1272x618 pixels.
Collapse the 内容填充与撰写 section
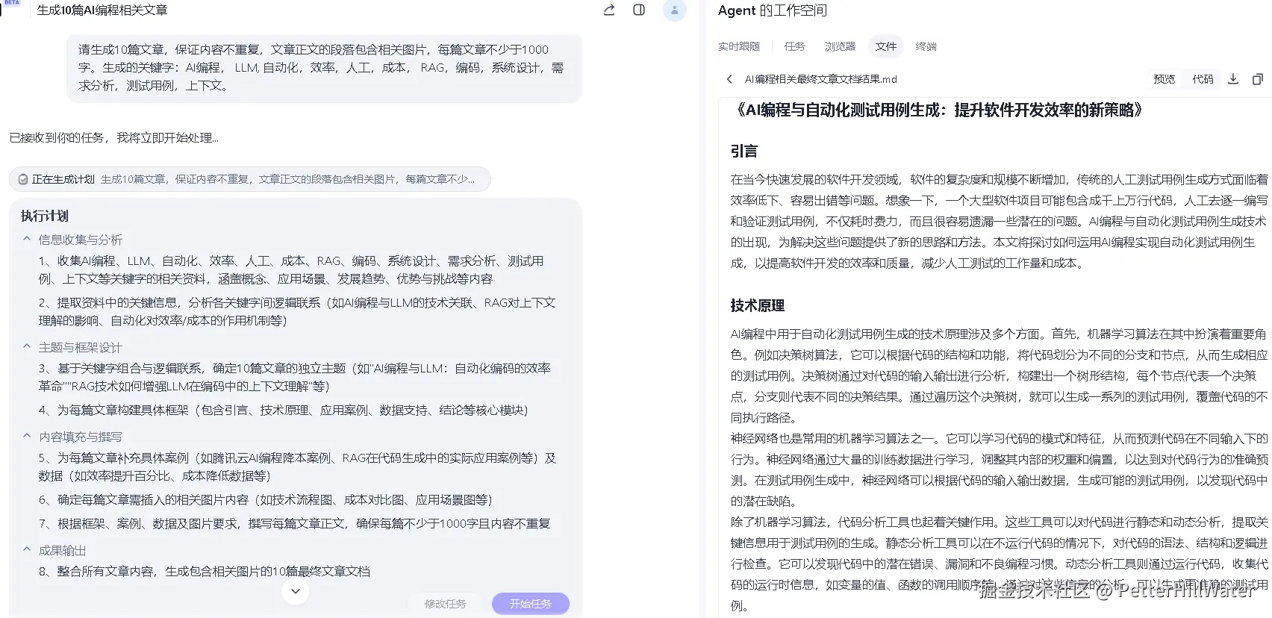[27, 436]
